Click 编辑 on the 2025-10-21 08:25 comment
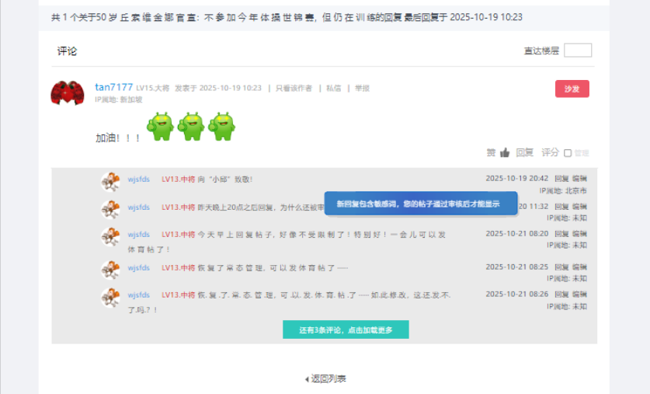Viewport: 650px width, 394px height. pos(579,267)
